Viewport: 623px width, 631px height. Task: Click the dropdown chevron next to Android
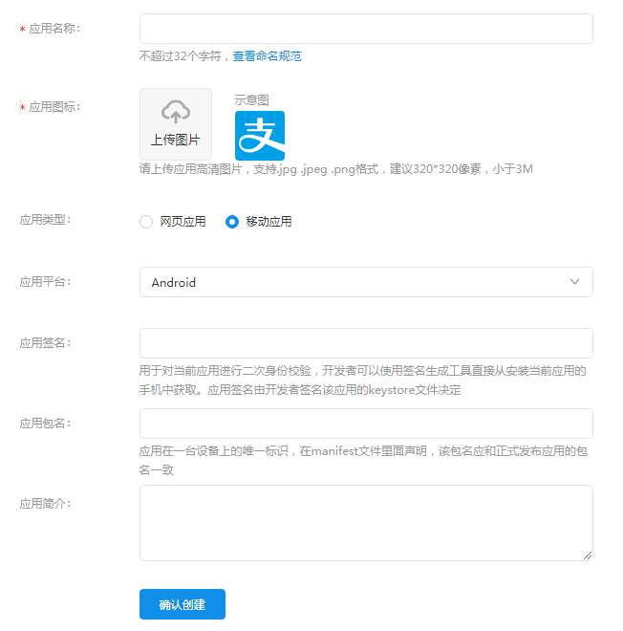[x=574, y=282]
